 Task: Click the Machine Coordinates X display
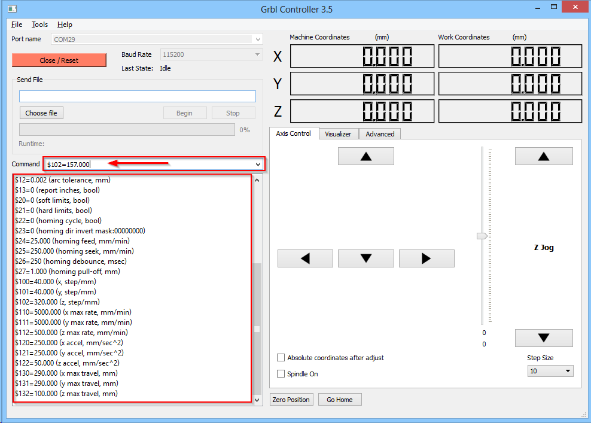(362, 56)
